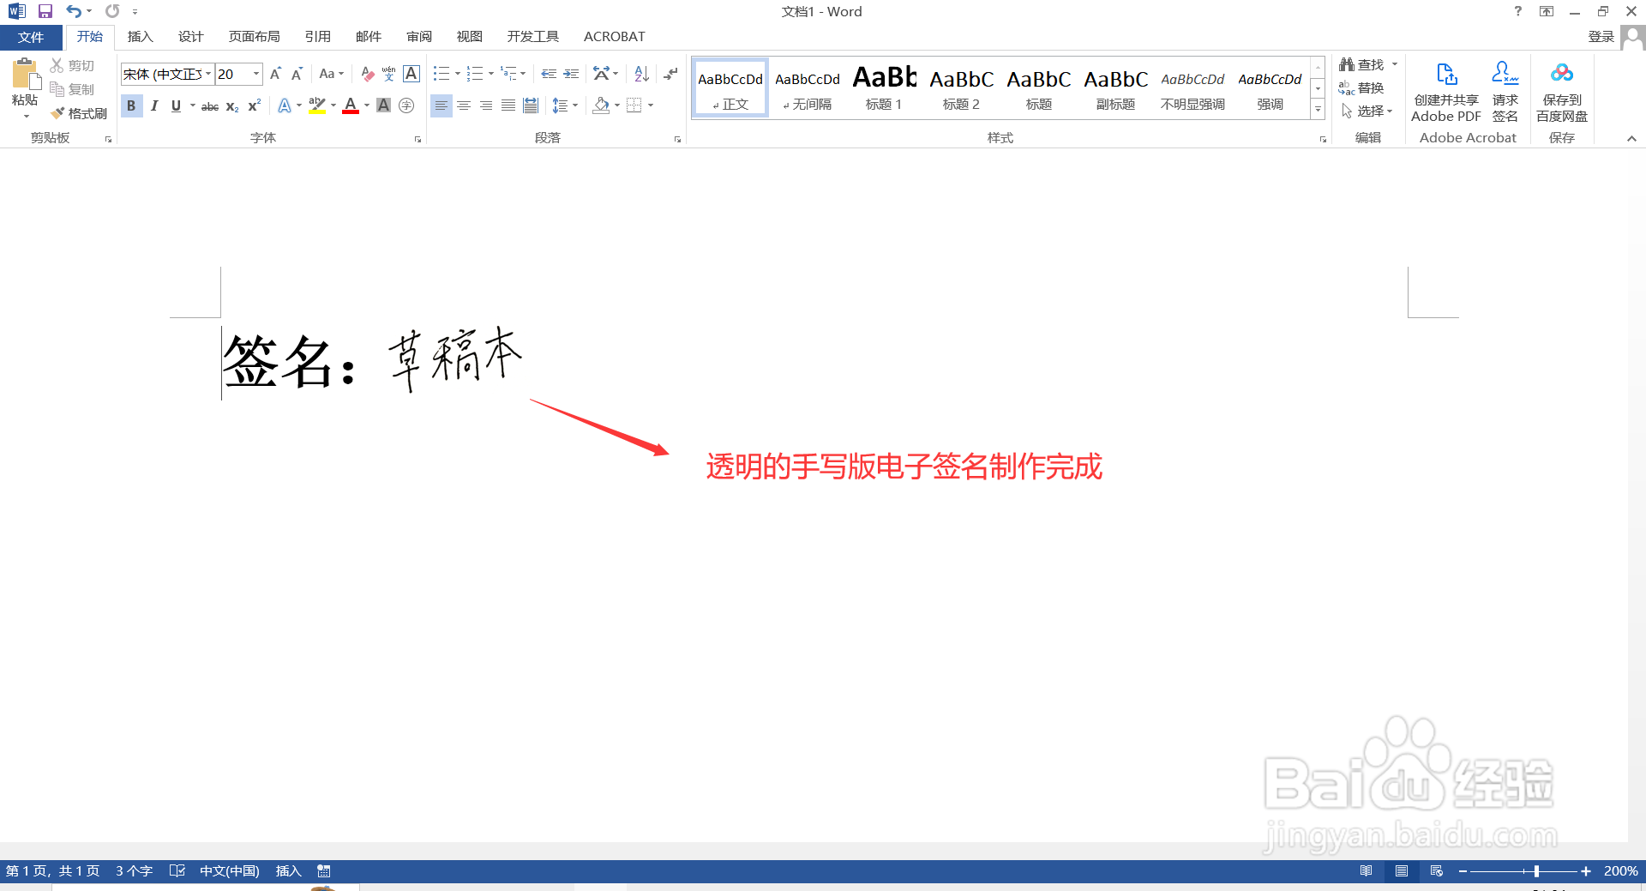Expand the Styles gallery with its arrow
Image resolution: width=1646 pixels, height=891 pixels.
[1318, 109]
